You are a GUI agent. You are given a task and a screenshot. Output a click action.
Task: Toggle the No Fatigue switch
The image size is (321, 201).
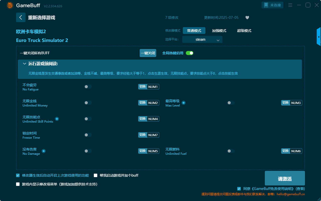(88, 86)
